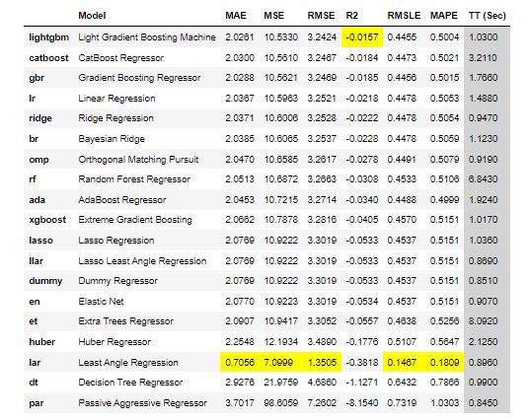Click the Model column header
Screen dimensions: 529x420
92,16
